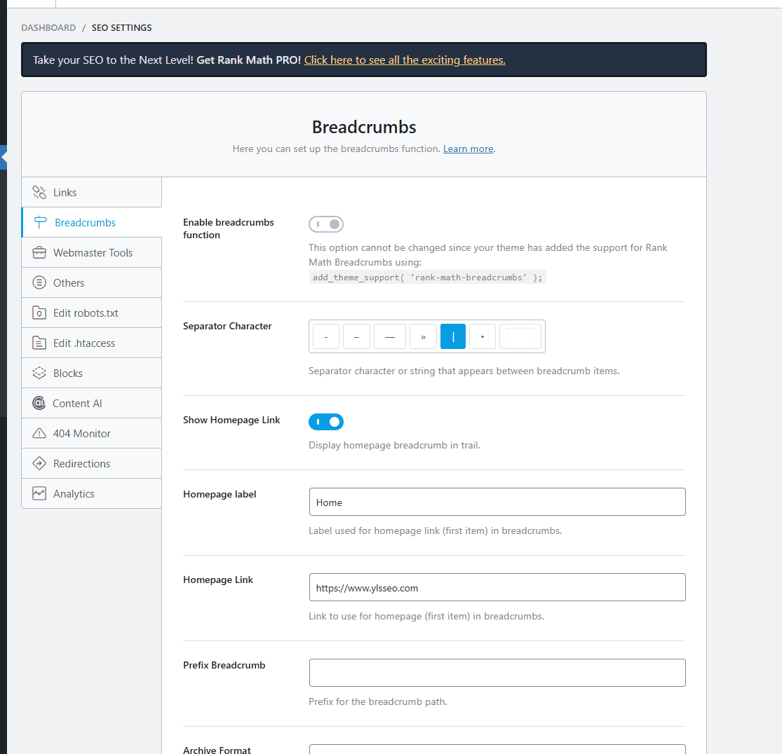Click the Edit robots.txt folder icon
Image resolution: width=782 pixels, height=754 pixels.
click(39, 313)
